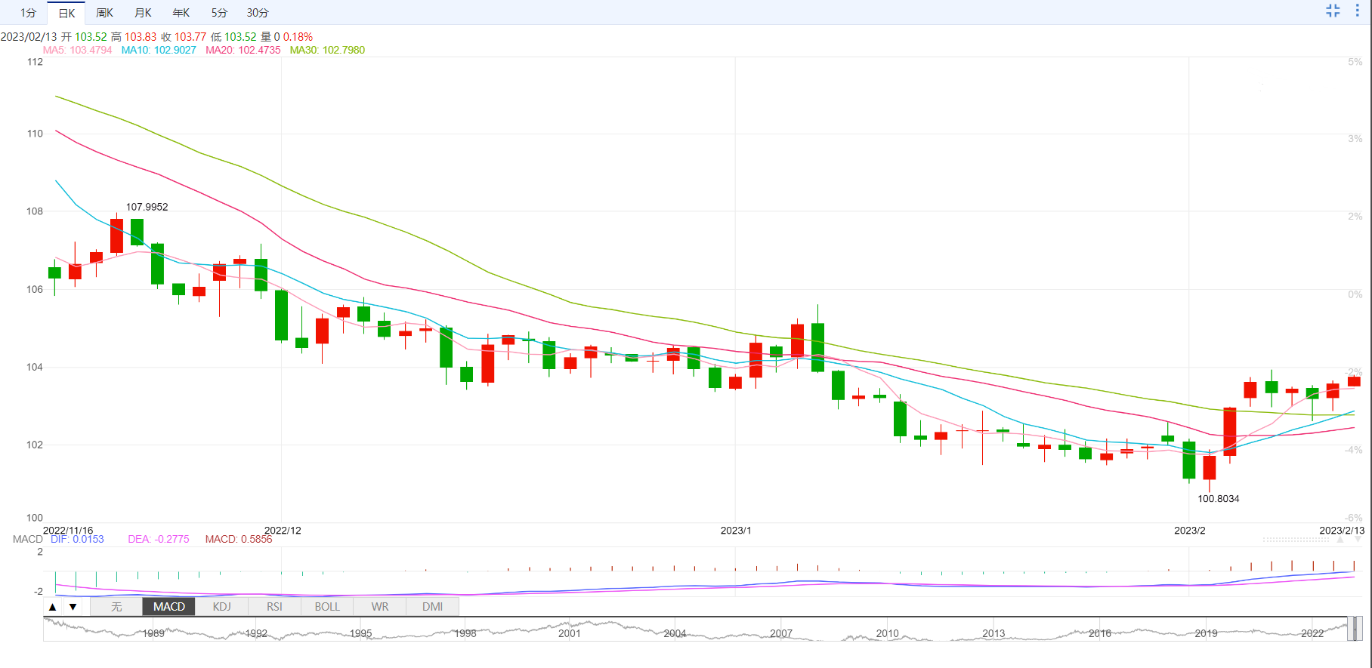The width and height of the screenshot is (1372, 668).
Task: Enable the RSI indicator
Action: tap(274, 607)
